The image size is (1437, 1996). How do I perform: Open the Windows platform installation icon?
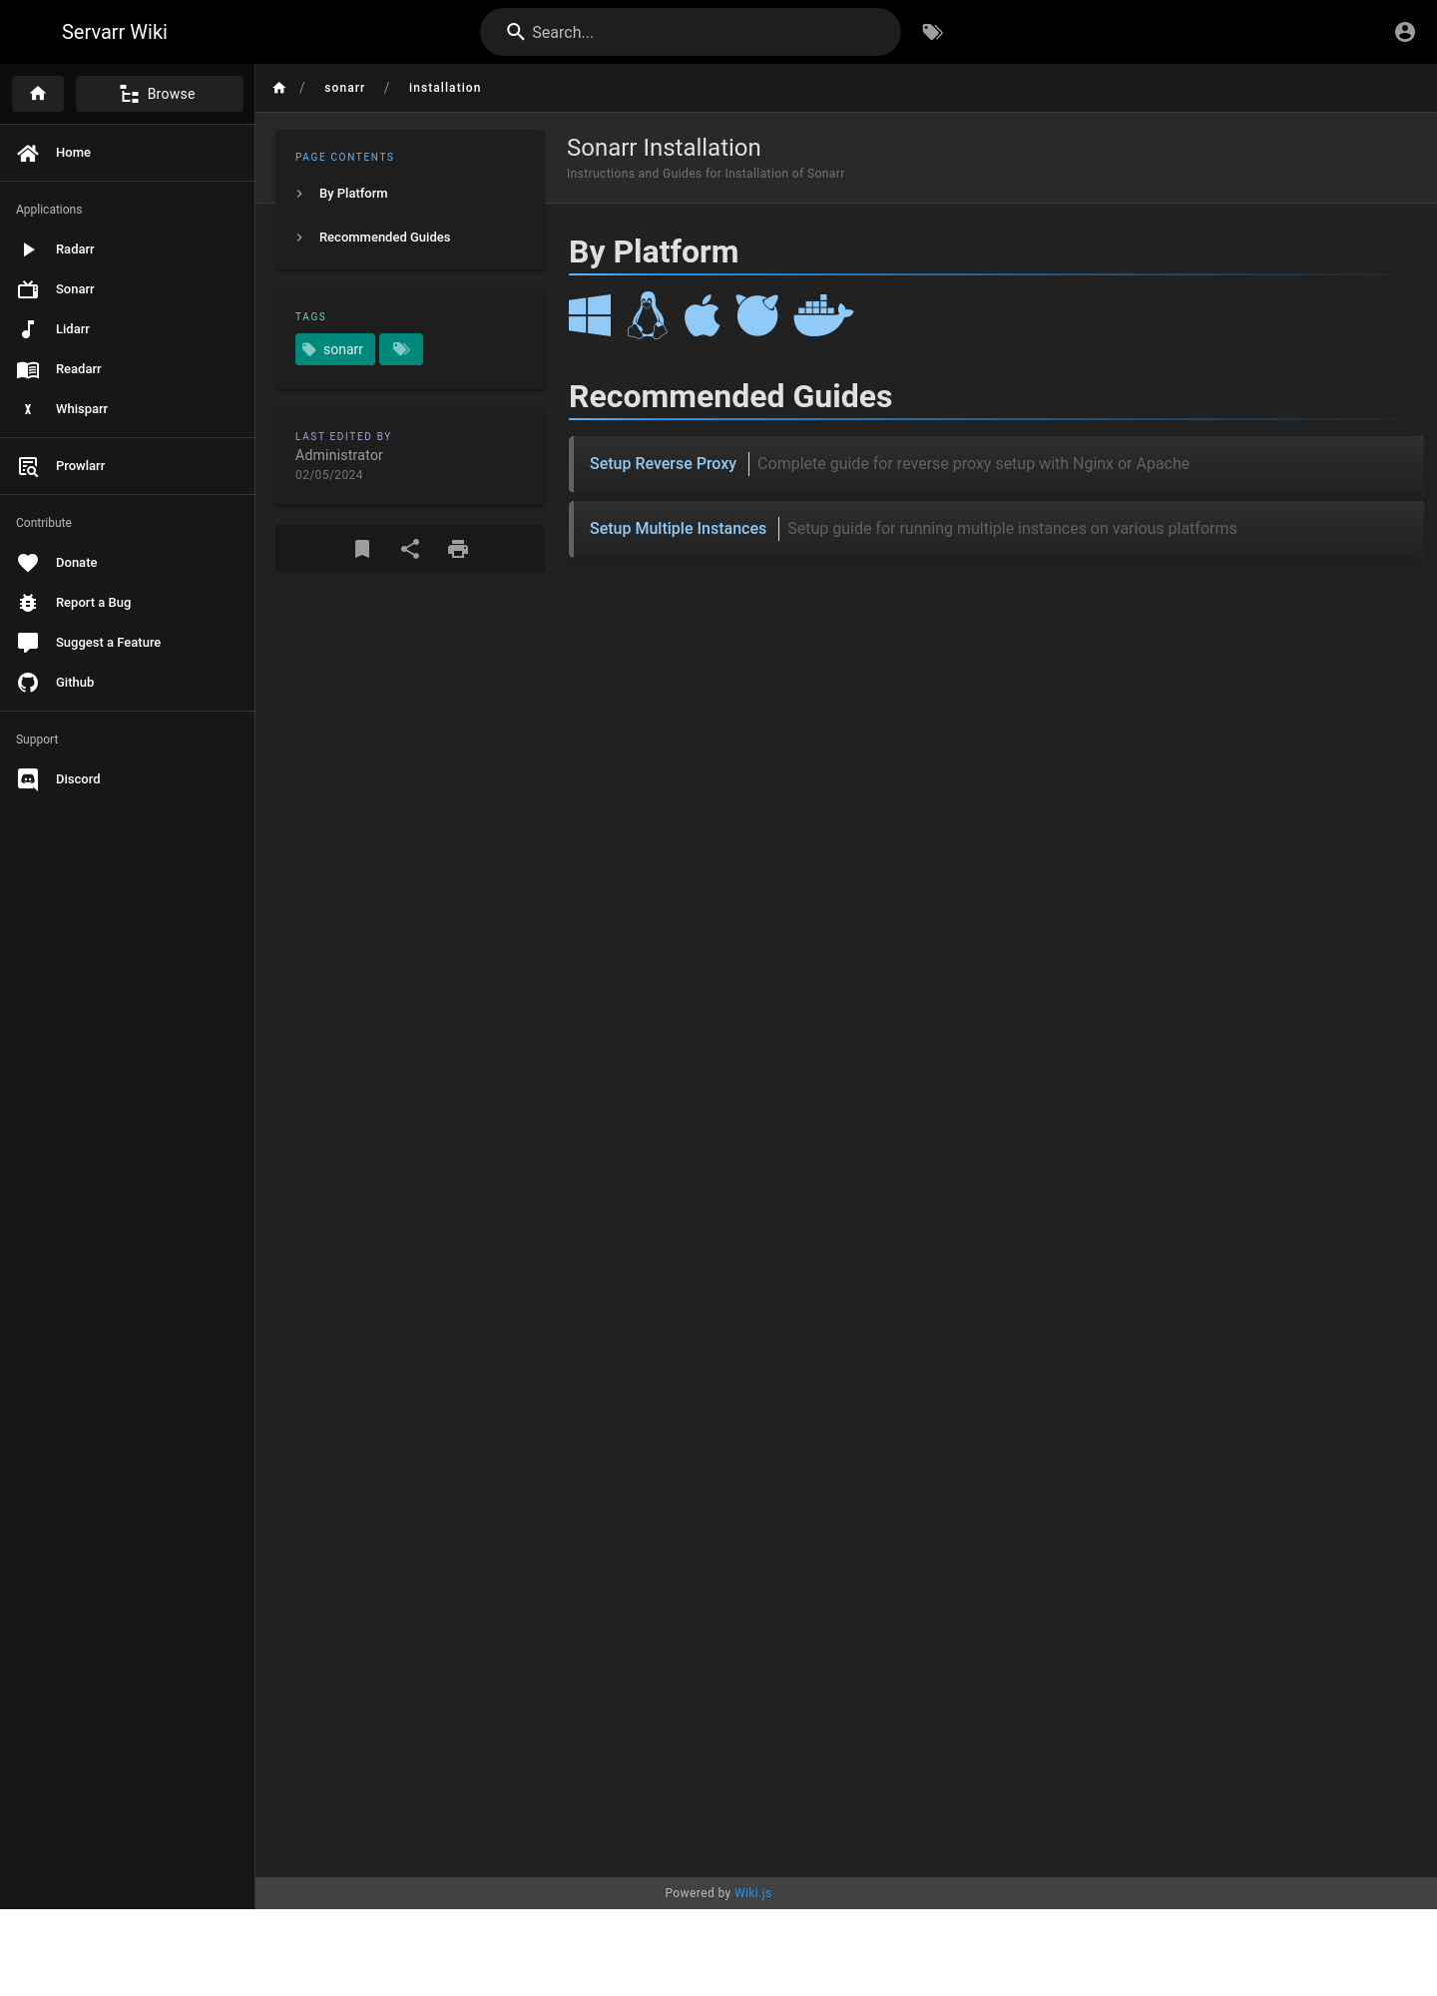[590, 315]
